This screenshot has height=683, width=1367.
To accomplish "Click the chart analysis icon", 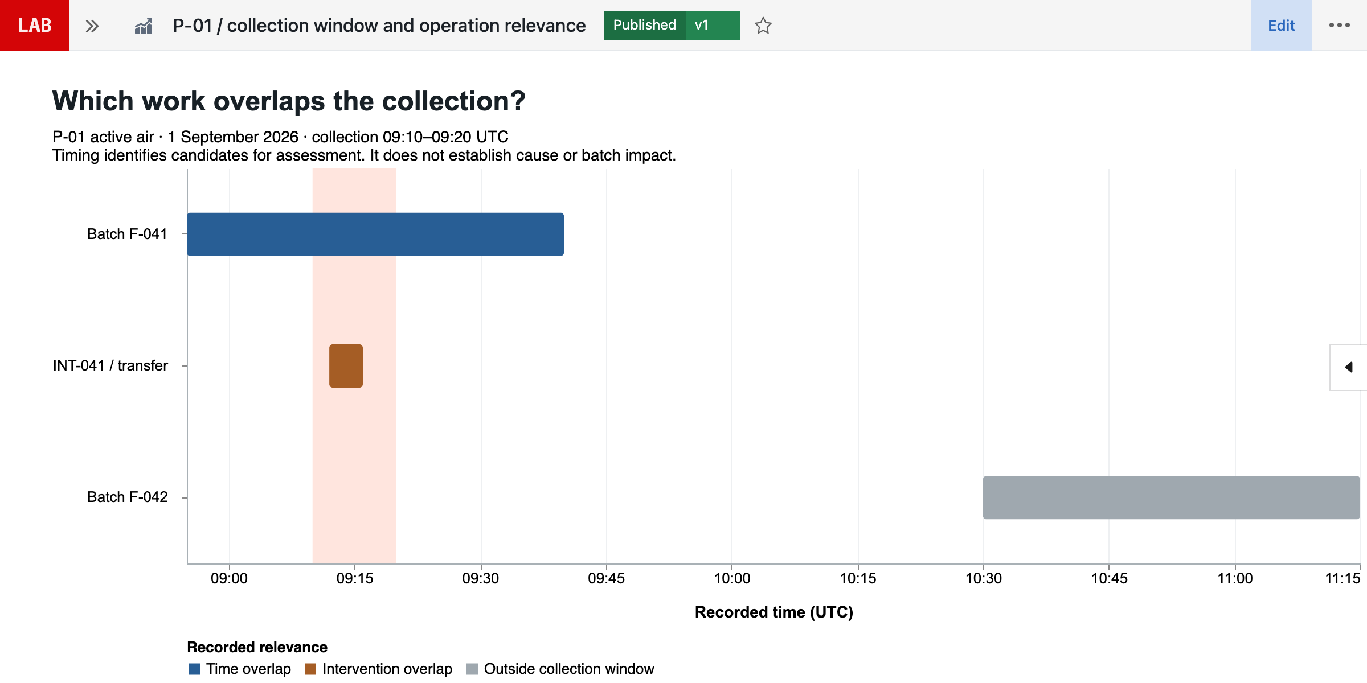I will (x=144, y=26).
